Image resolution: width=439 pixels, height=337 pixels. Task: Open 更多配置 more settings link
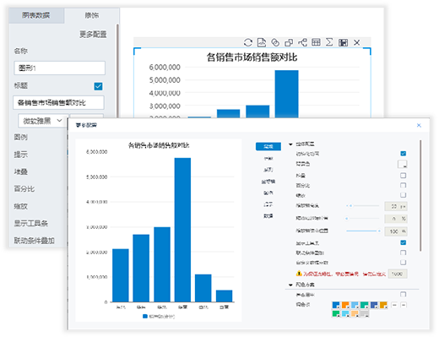[x=93, y=35]
